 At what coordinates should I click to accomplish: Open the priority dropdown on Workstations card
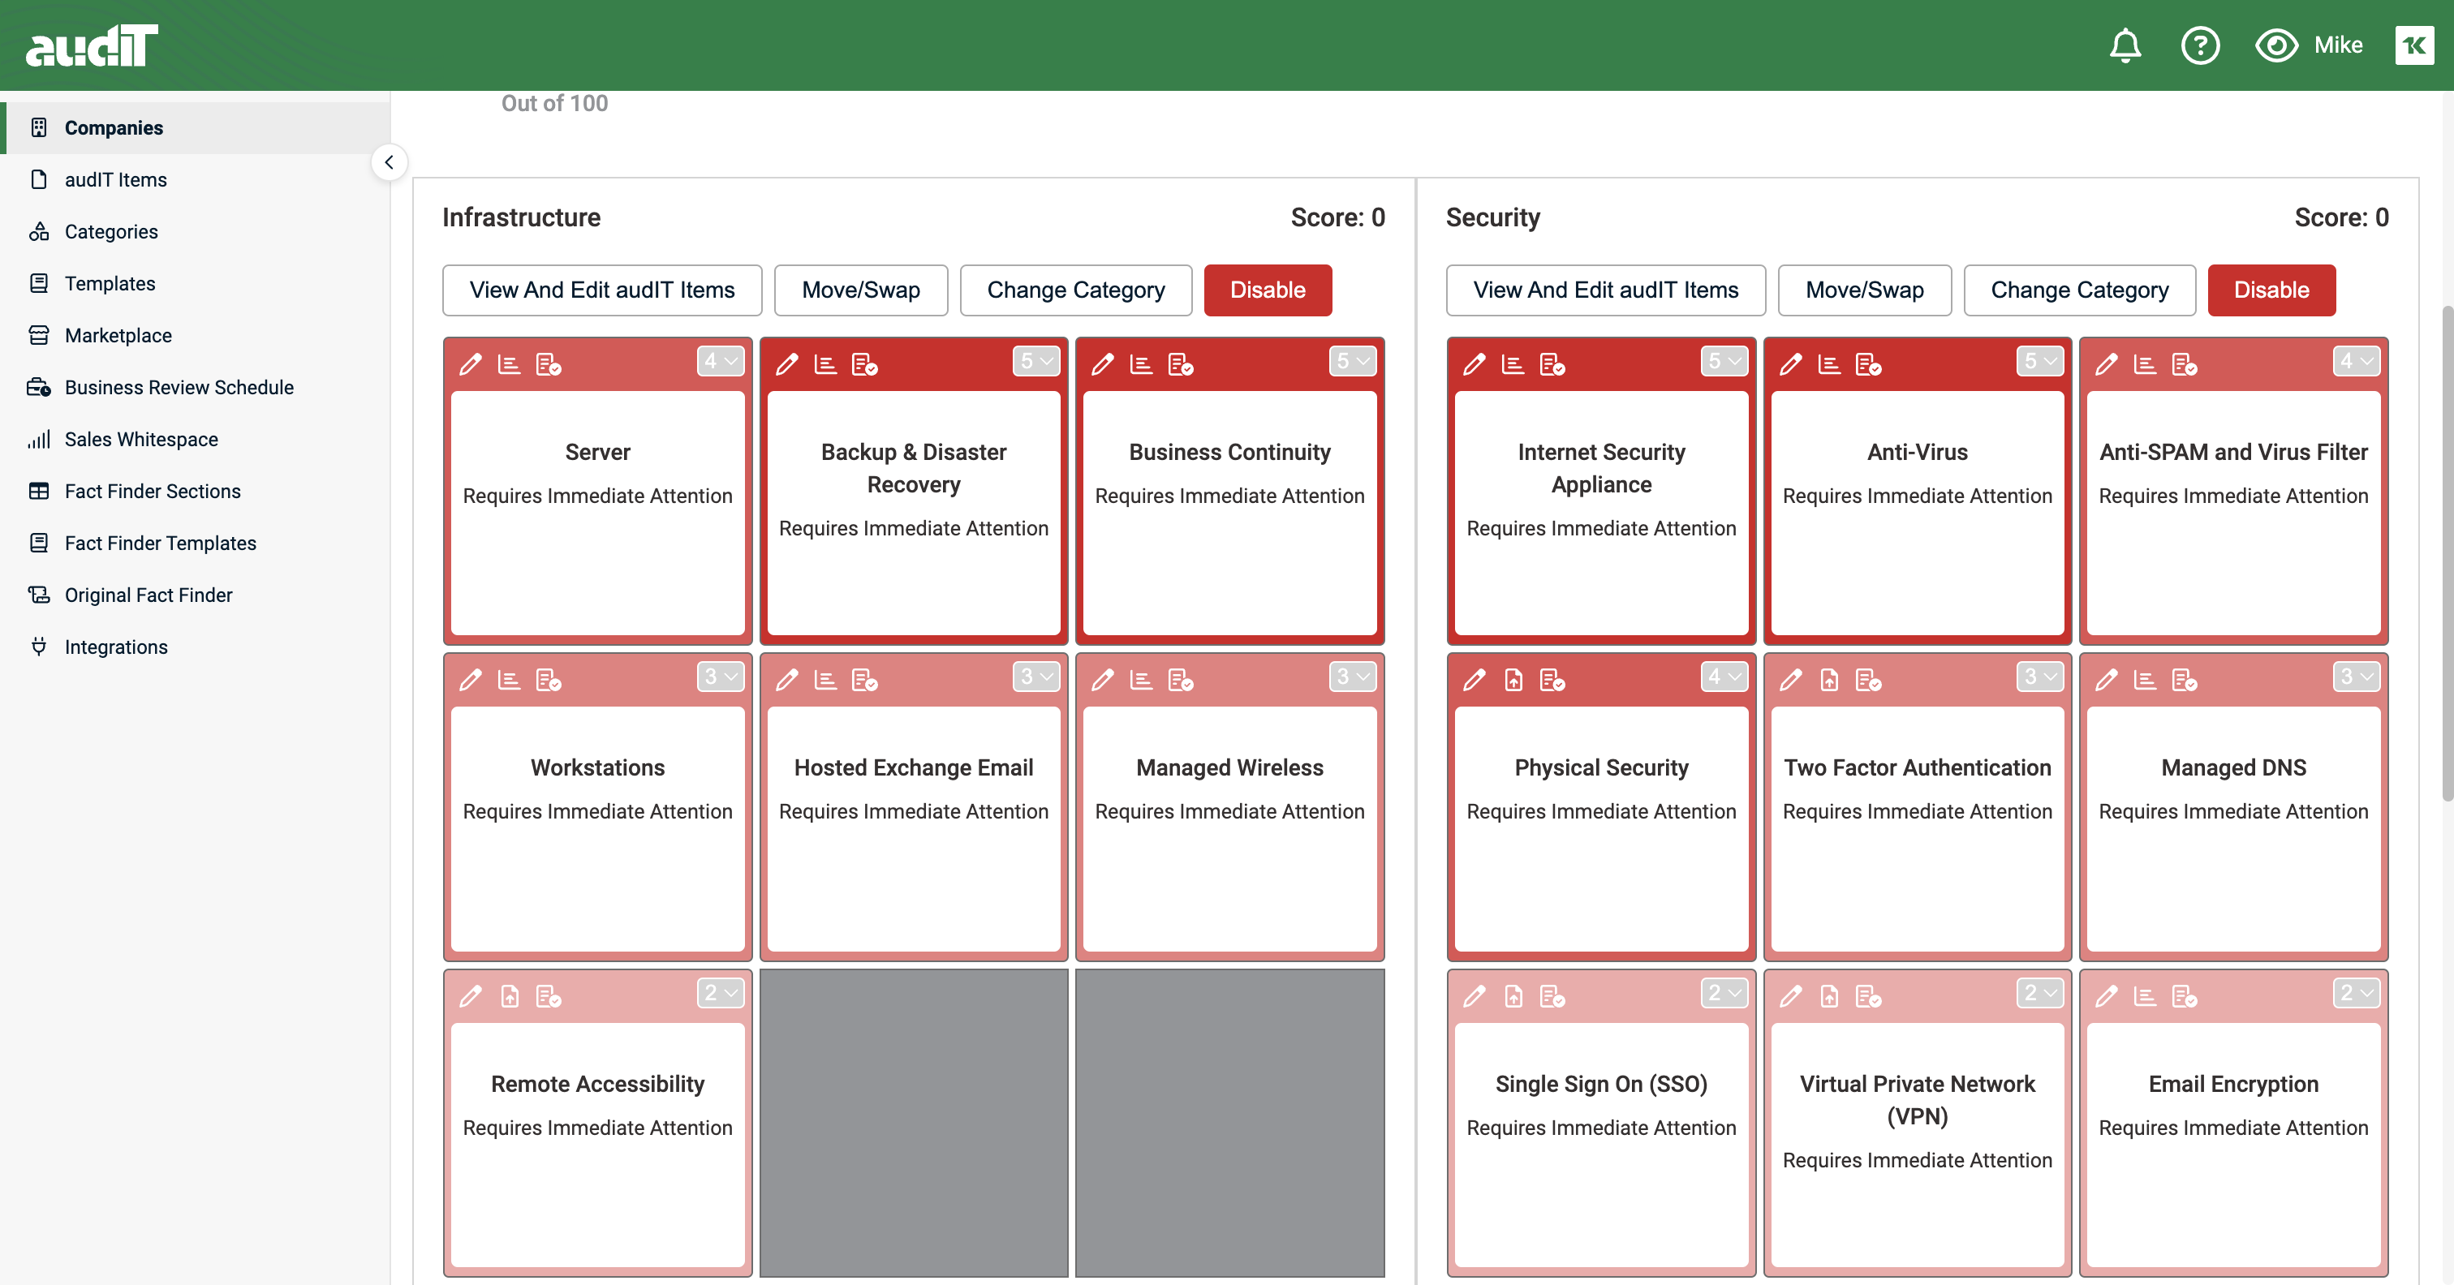(x=720, y=677)
